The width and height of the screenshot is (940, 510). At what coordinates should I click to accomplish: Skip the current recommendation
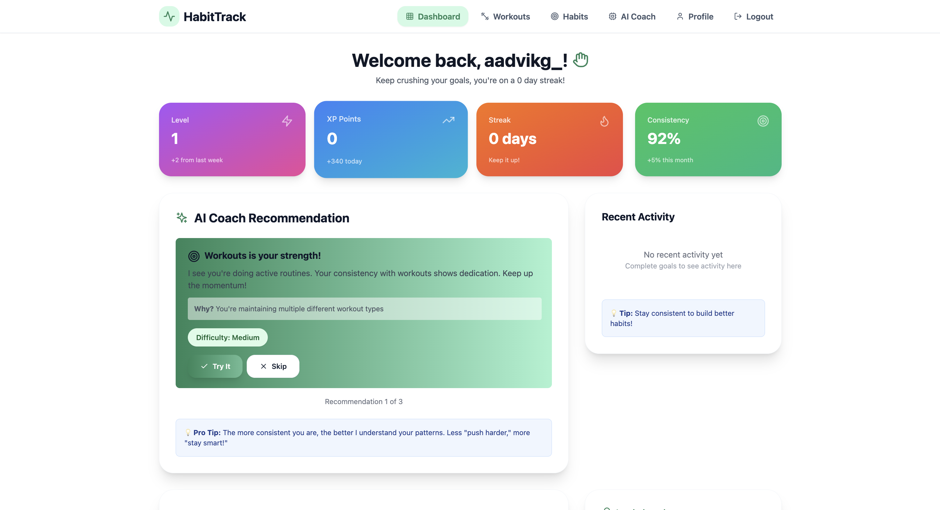coord(273,366)
